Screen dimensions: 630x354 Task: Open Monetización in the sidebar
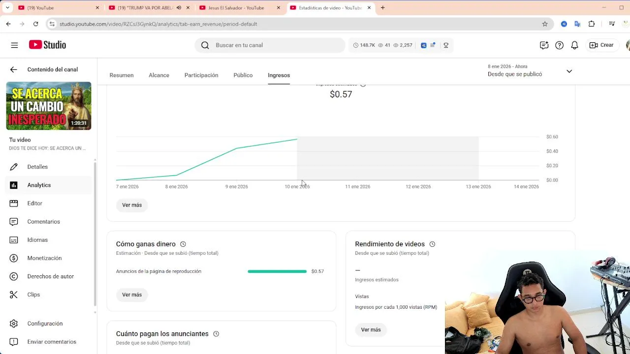(x=48, y=258)
